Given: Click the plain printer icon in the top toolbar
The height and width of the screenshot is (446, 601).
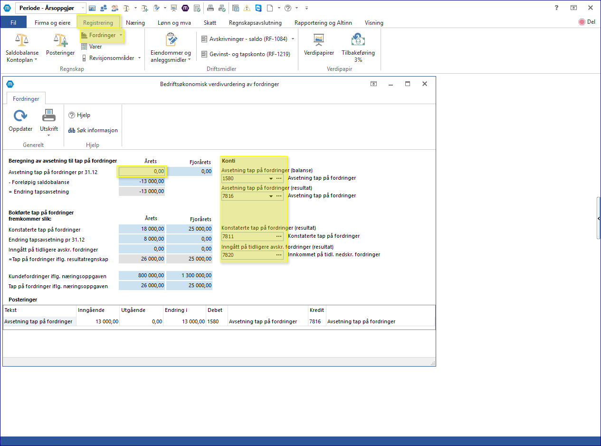Looking at the screenshot, I should pos(210,8).
